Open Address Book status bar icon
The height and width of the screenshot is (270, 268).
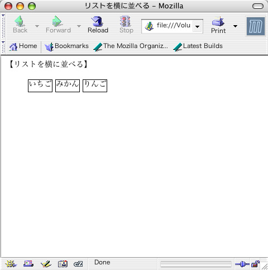[63, 264]
